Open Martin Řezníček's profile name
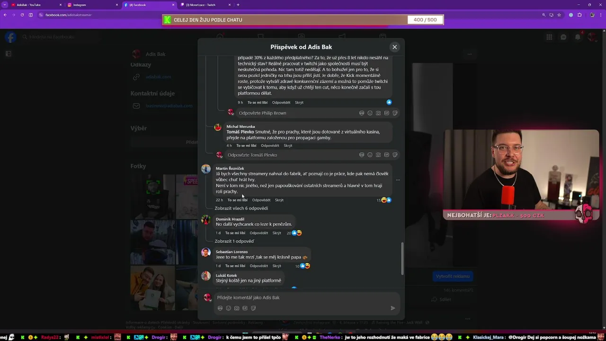606x341 pixels. click(x=230, y=168)
